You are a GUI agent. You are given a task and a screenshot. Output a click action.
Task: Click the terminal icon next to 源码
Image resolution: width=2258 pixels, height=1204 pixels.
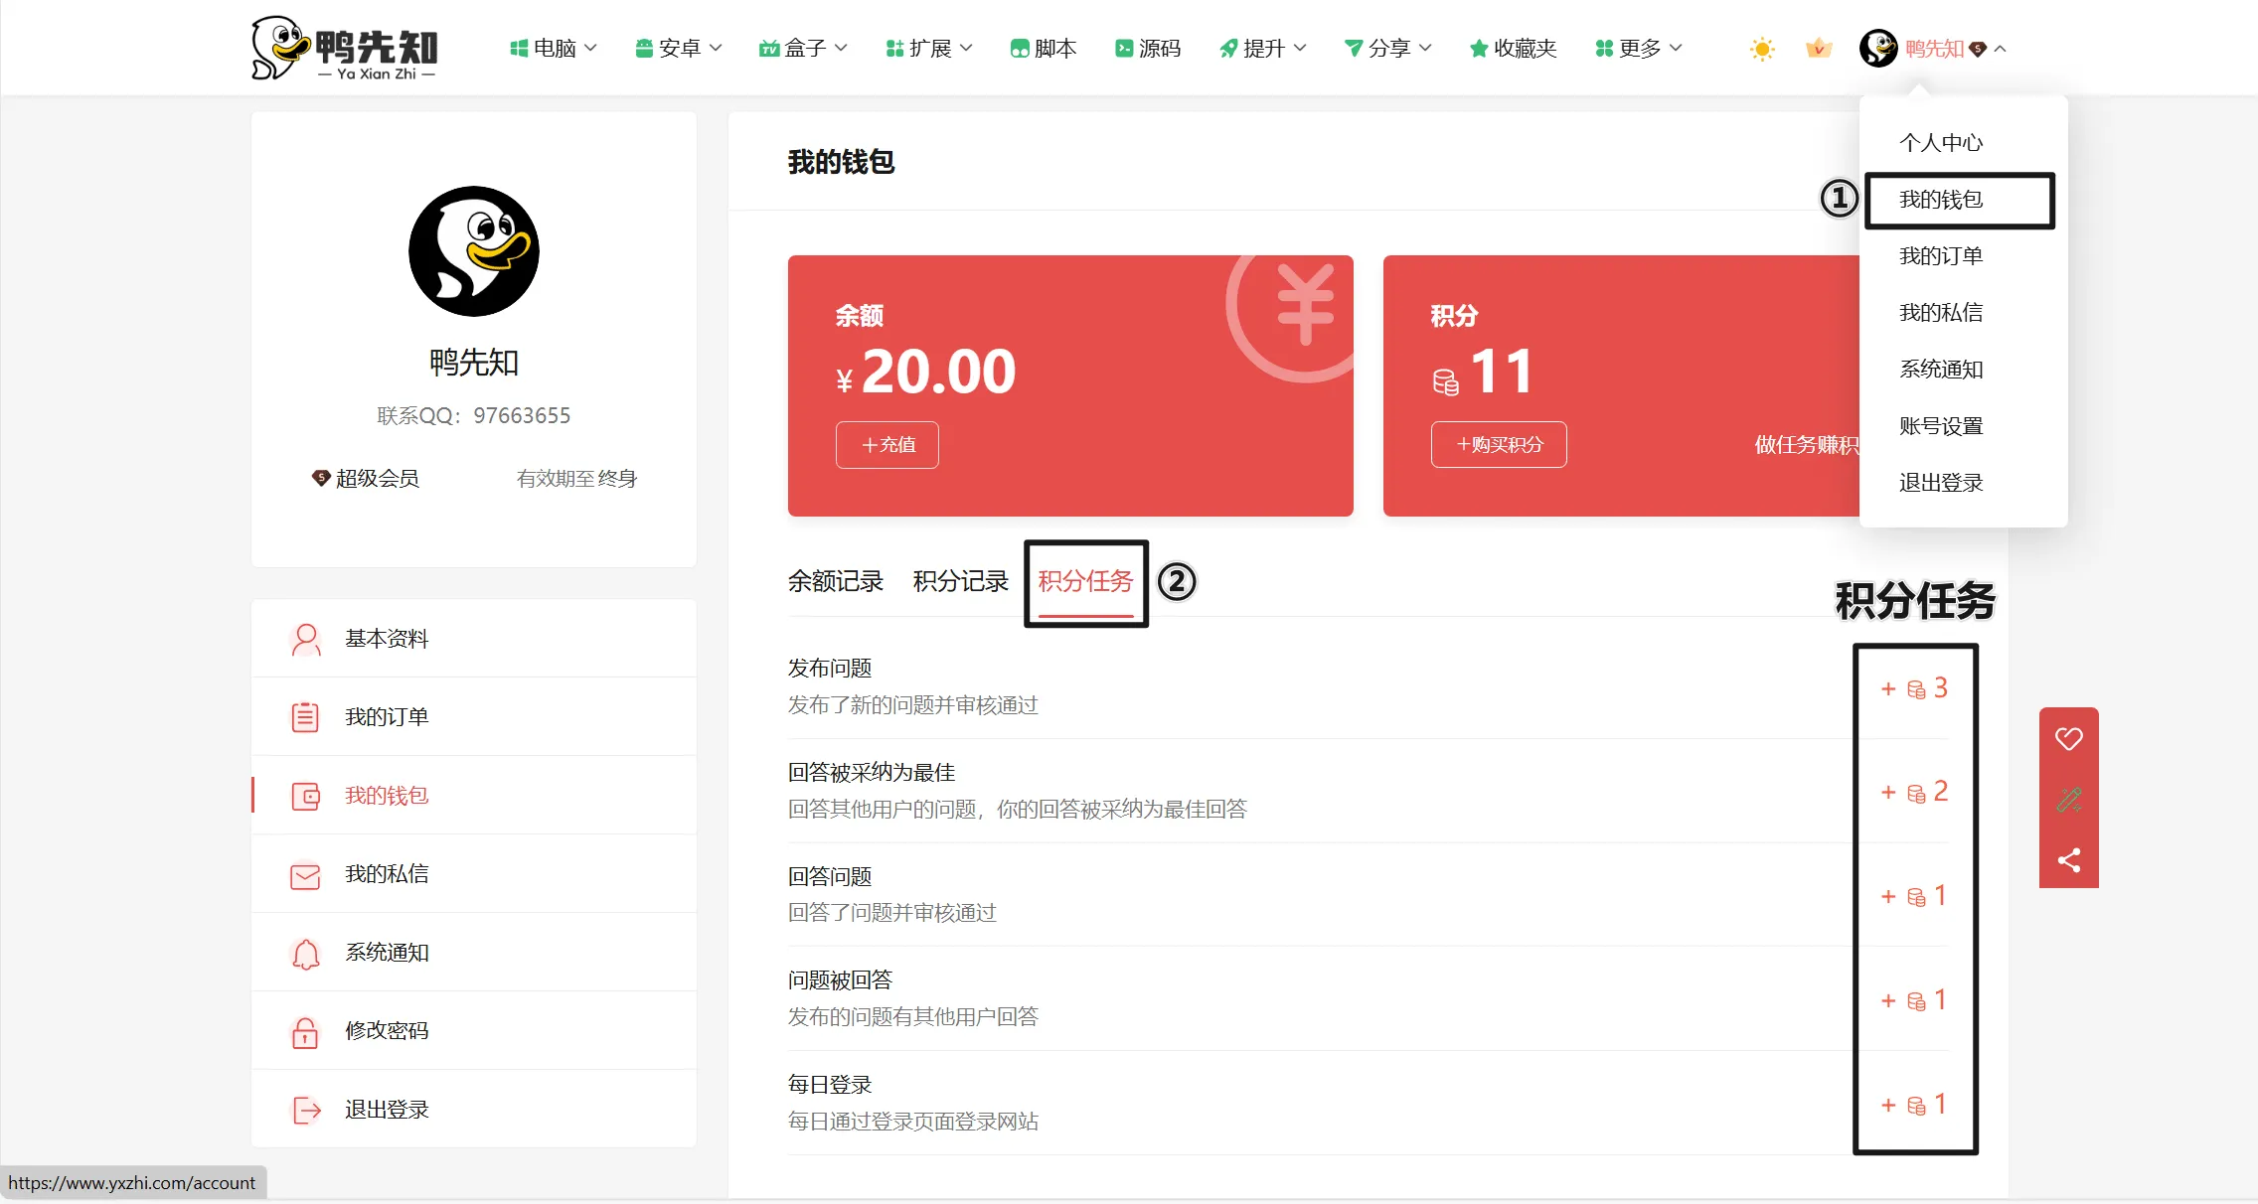click(x=1124, y=48)
